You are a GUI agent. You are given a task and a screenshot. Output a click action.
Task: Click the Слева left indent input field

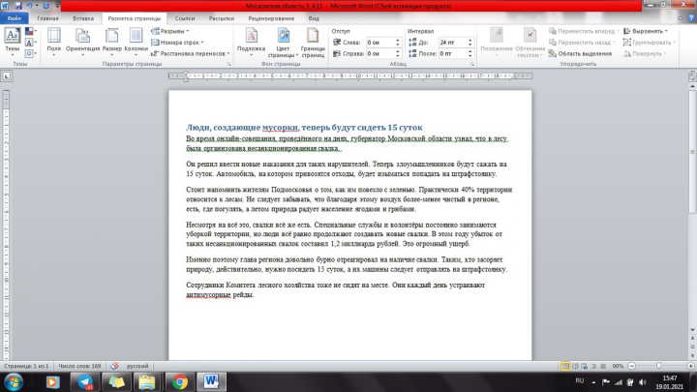380,43
